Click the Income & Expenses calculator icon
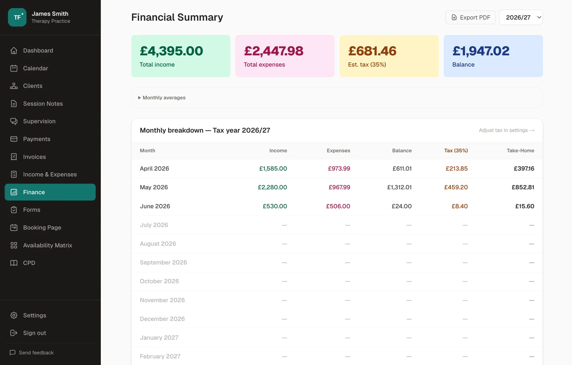This screenshot has width=572, height=365. point(14,174)
